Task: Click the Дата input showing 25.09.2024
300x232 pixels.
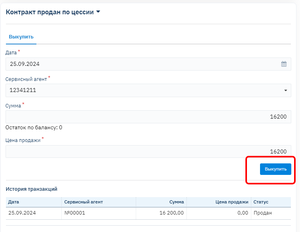Action: click(x=142, y=64)
